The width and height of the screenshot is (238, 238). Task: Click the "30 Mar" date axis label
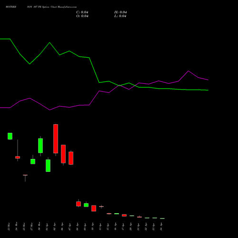tap(39, 227)
